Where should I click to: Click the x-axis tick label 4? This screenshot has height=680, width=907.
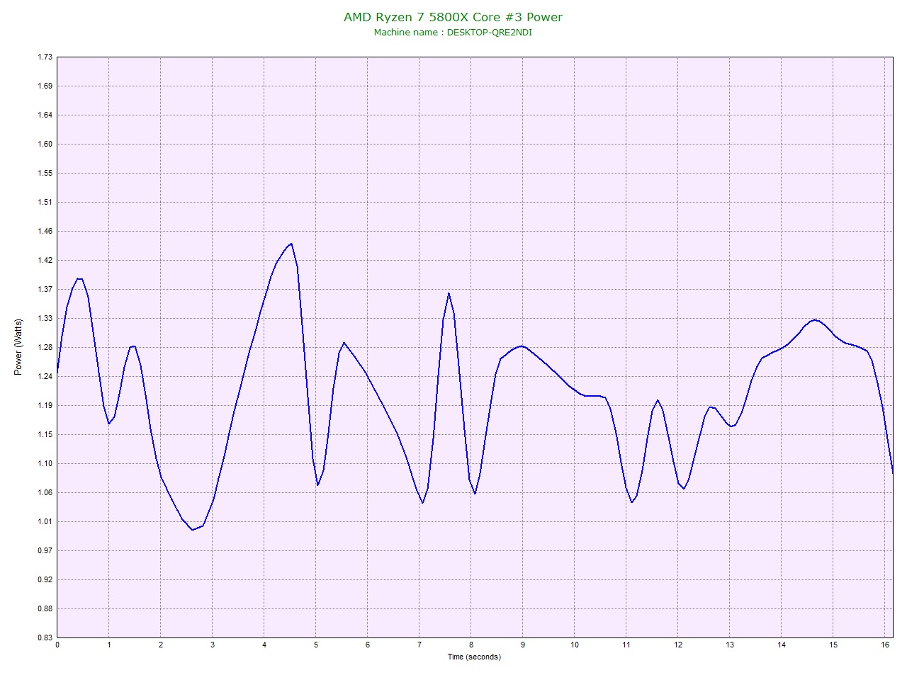[264, 645]
